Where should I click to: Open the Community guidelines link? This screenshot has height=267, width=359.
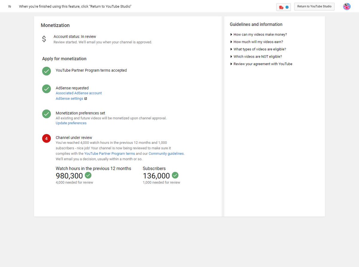coord(166,153)
